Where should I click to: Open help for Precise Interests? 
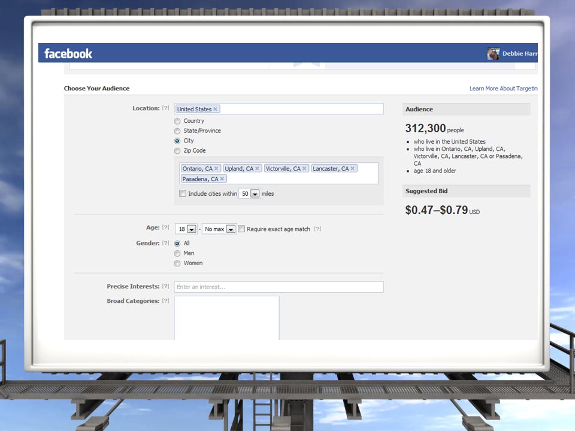166,286
